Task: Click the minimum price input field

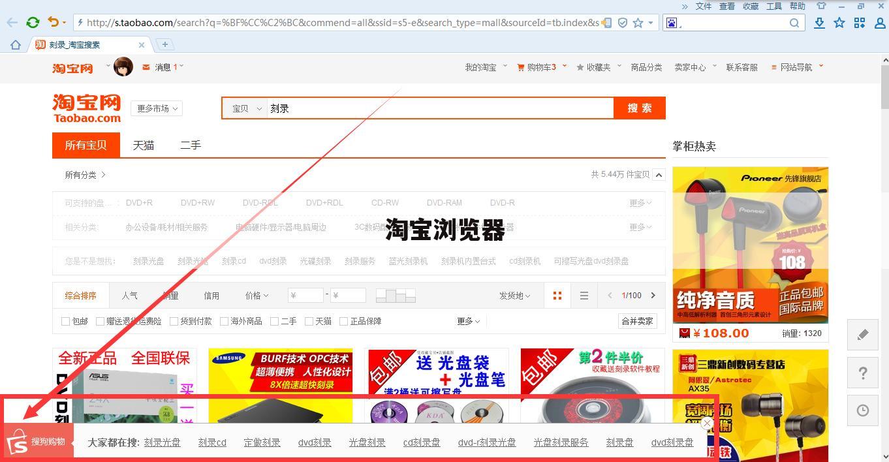Action: [305, 296]
